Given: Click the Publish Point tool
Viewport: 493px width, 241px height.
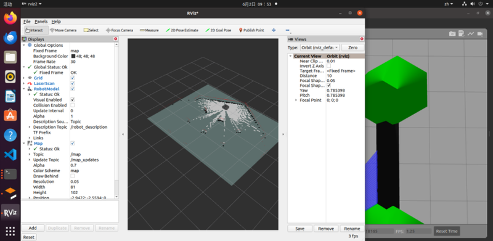Looking at the screenshot, I should click(251, 30).
